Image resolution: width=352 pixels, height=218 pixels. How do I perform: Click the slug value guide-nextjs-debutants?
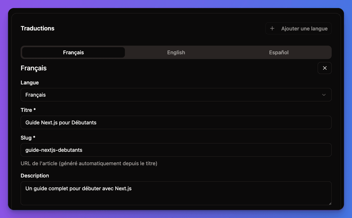(x=54, y=150)
